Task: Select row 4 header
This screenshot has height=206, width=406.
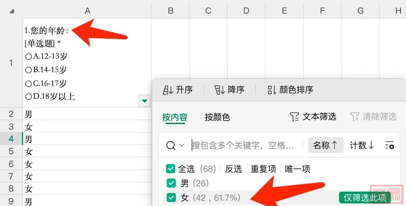Action: (x=11, y=139)
